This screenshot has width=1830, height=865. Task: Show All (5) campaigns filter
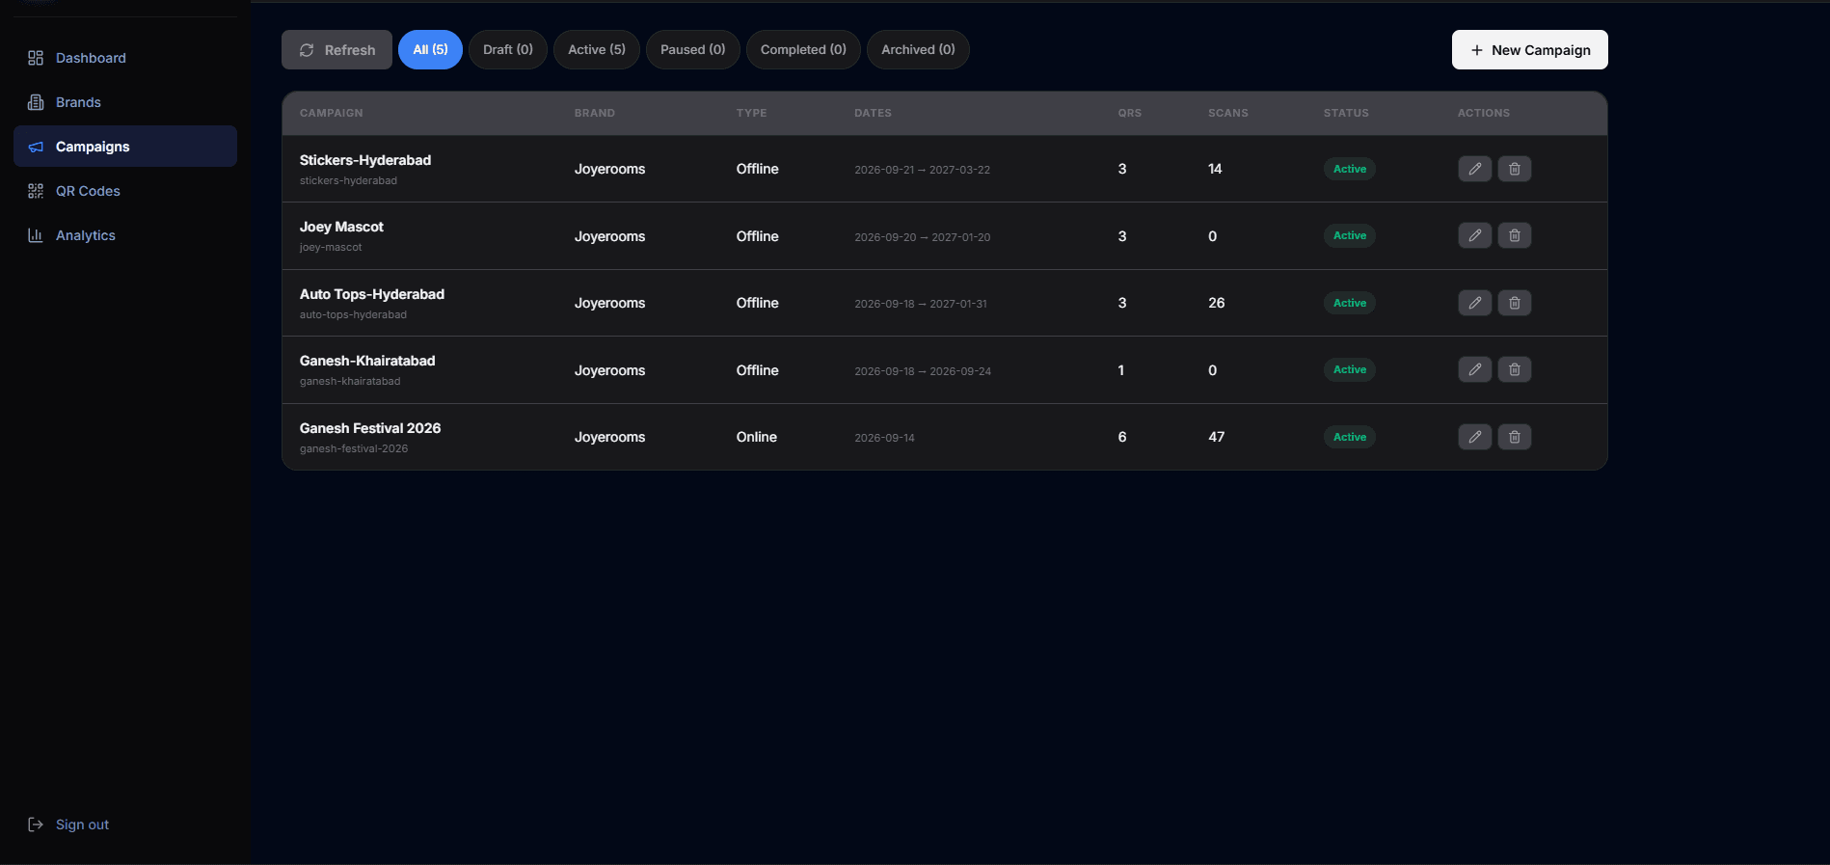coord(430,50)
